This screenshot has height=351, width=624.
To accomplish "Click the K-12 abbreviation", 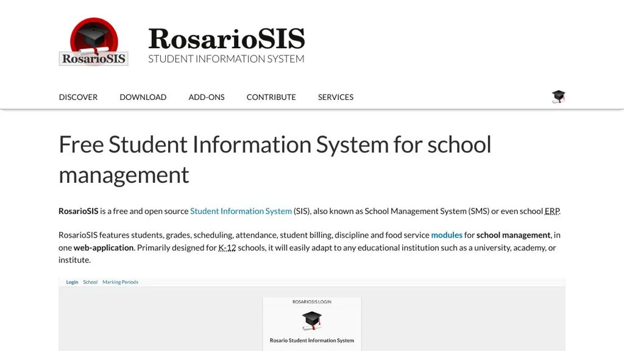I will [x=227, y=247].
